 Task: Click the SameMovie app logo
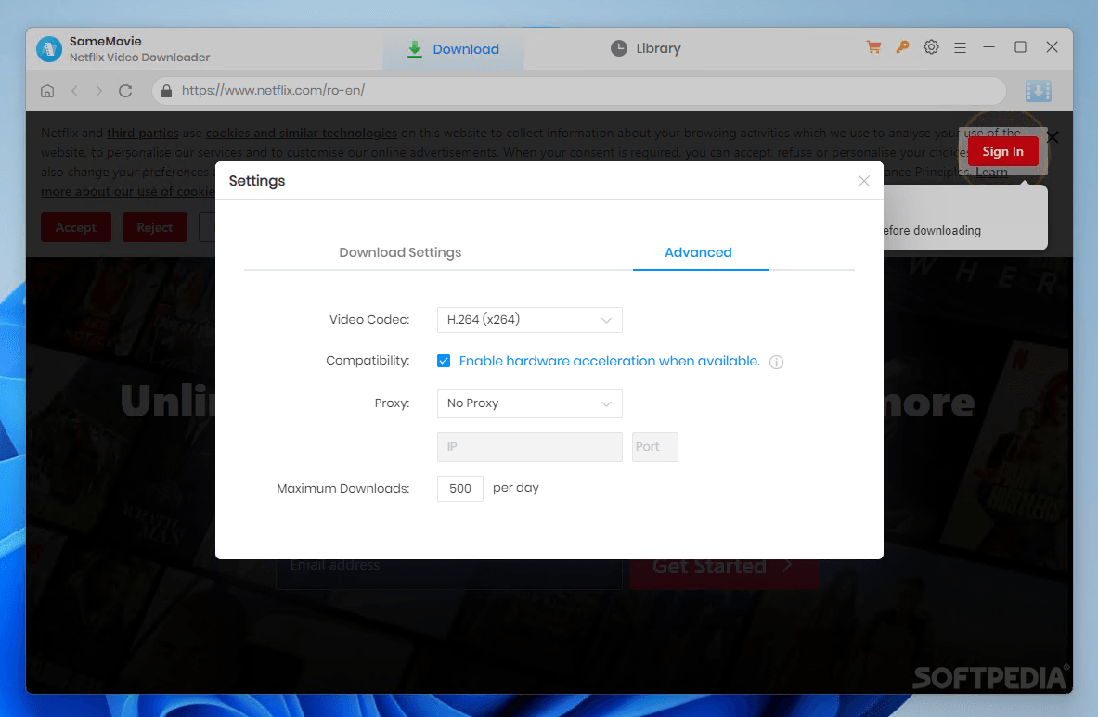[x=49, y=49]
